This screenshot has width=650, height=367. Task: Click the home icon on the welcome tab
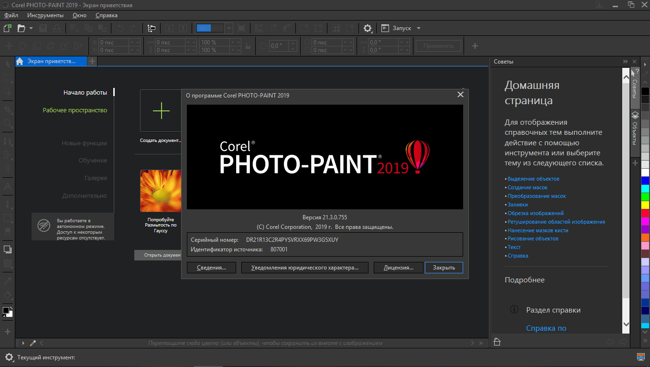(x=20, y=61)
